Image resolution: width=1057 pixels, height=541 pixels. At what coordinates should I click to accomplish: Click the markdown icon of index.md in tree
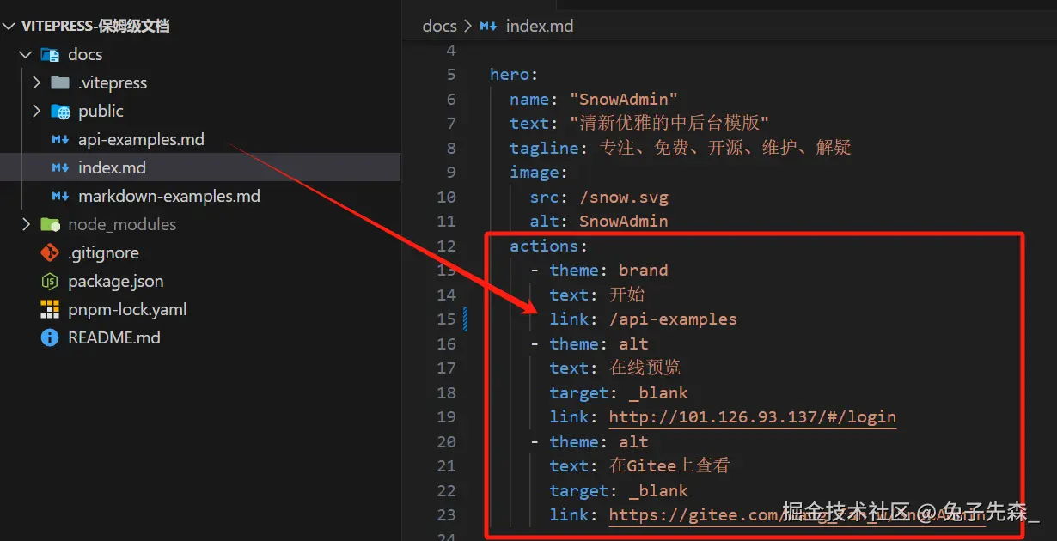pyautogui.click(x=60, y=168)
